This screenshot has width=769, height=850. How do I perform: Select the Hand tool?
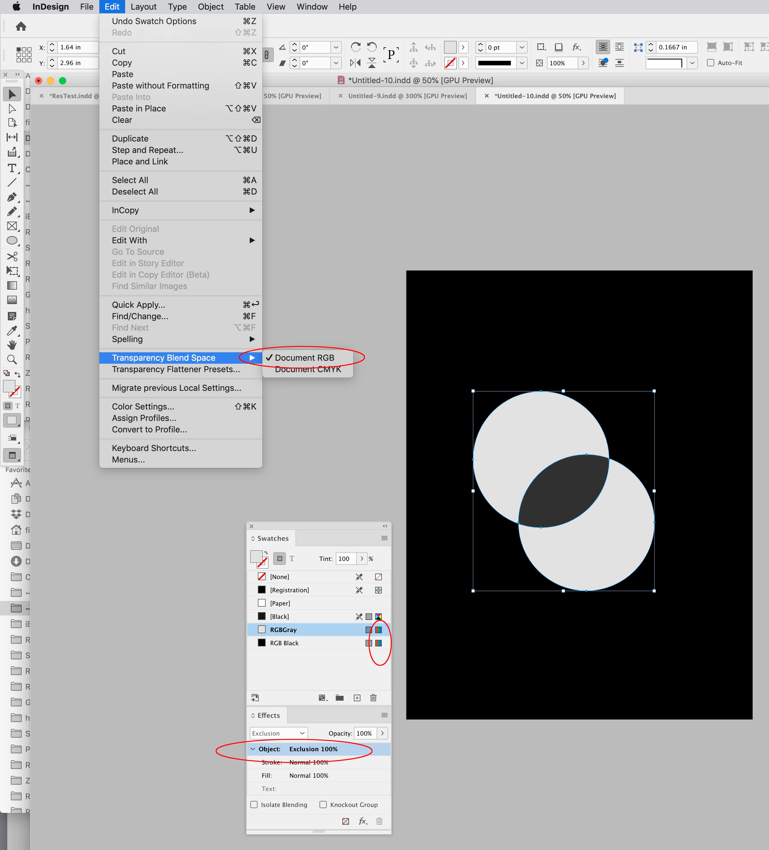point(12,345)
